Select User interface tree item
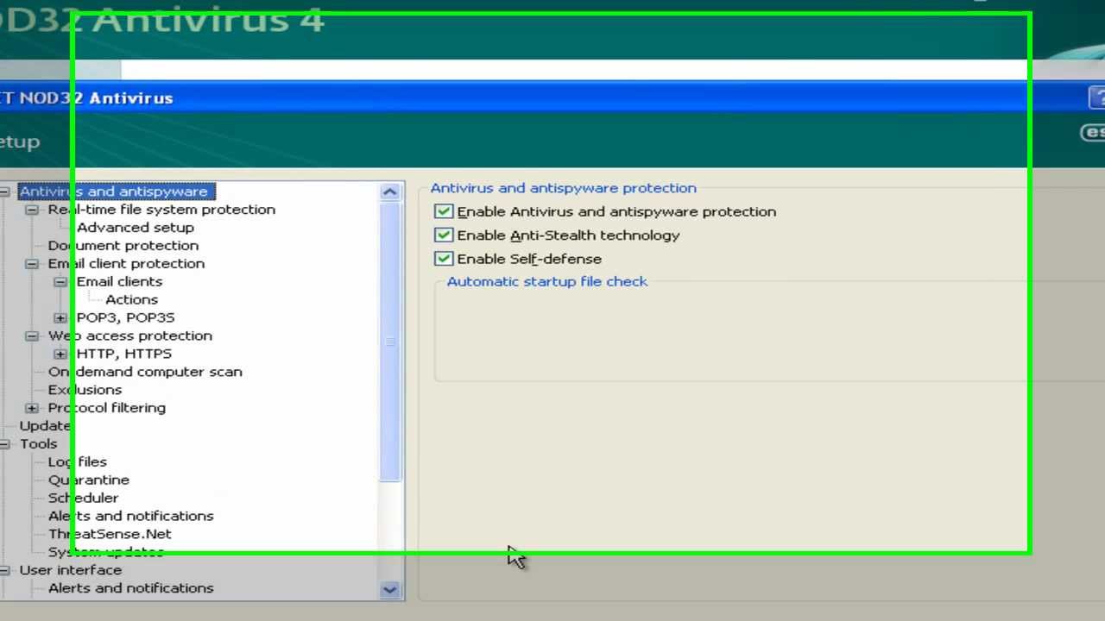Viewport: 1105px width, 621px height. [70, 570]
